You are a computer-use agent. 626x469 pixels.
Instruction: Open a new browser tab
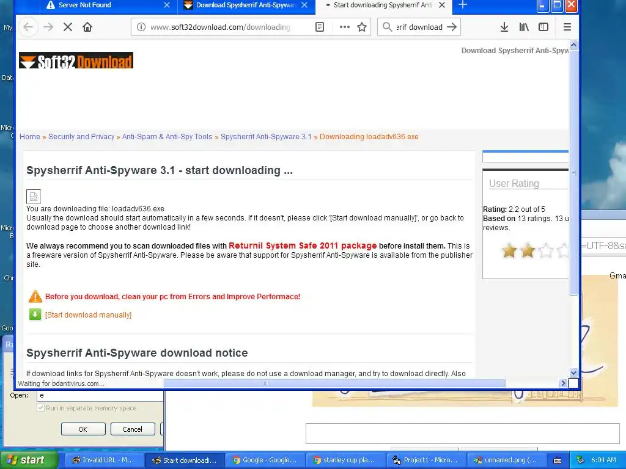[x=463, y=5]
